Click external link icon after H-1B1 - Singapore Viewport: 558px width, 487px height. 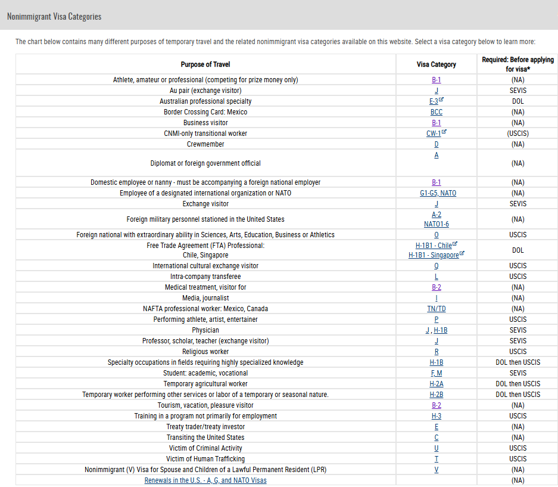tap(462, 255)
